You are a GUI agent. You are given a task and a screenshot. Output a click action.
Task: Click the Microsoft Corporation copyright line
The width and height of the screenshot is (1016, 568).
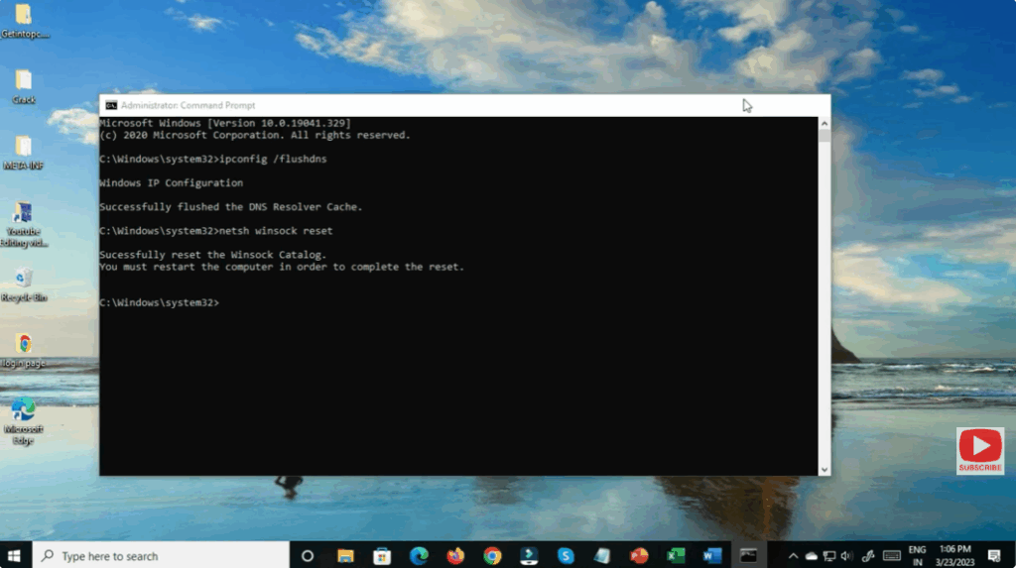coord(255,136)
